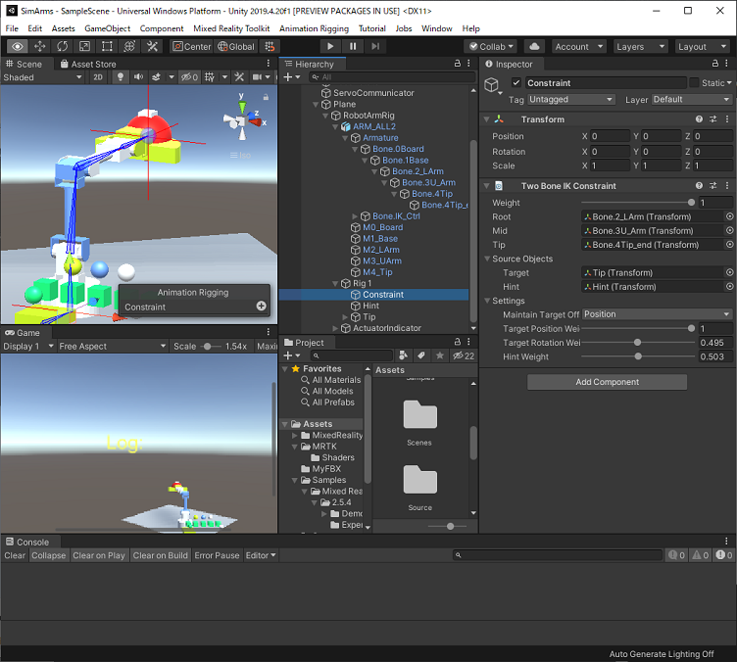Toggle hidden objects visibility count
Screen dimensions: 737x662
[190, 77]
